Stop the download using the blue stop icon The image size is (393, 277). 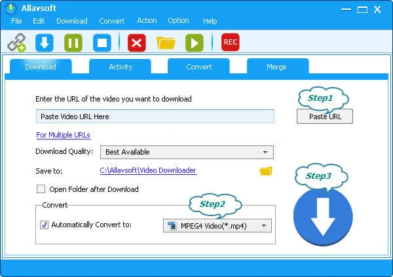[101, 43]
